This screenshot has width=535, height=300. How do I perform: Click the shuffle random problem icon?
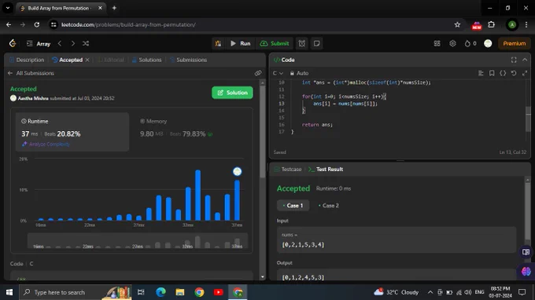pos(86,44)
